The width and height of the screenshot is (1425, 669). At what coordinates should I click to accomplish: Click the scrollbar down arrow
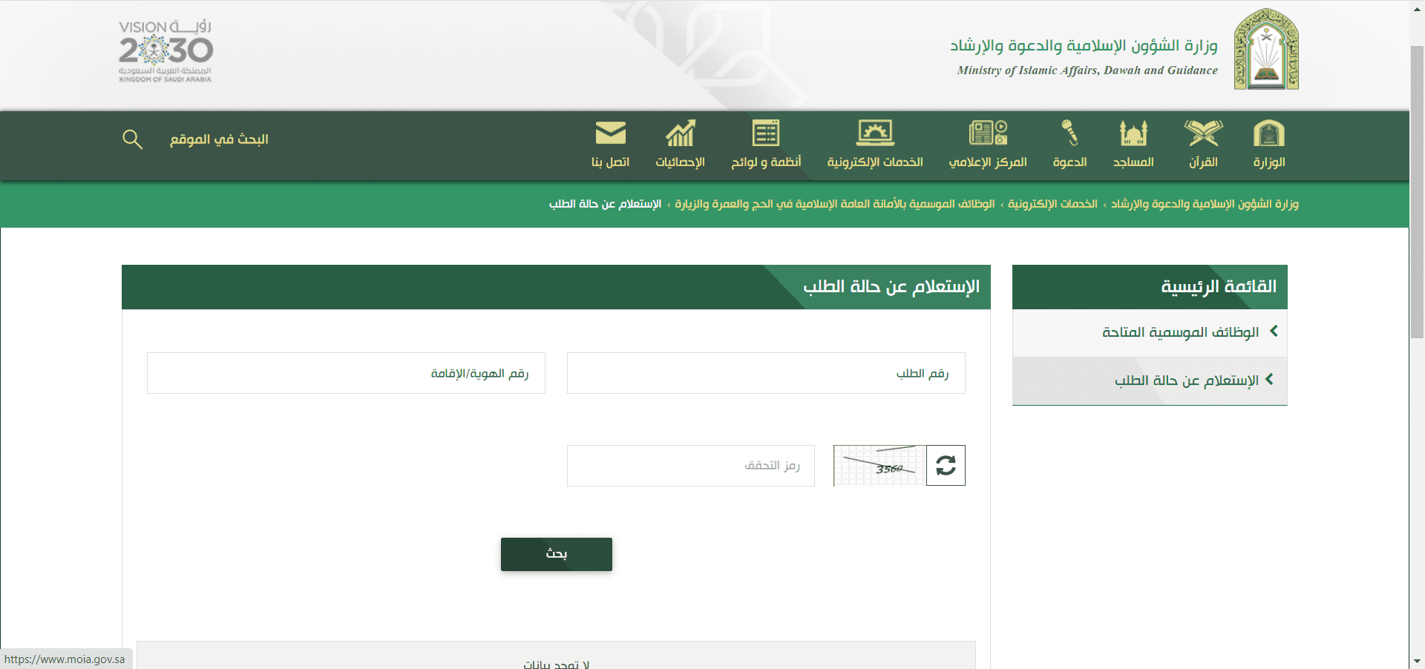(1417, 661)
